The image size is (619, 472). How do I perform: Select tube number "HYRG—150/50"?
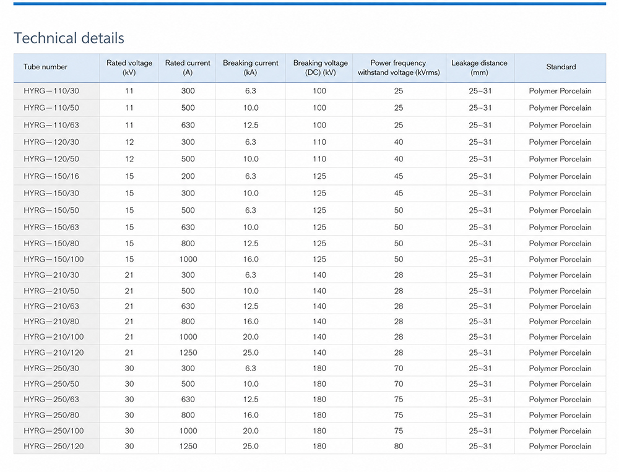(51, 210)
